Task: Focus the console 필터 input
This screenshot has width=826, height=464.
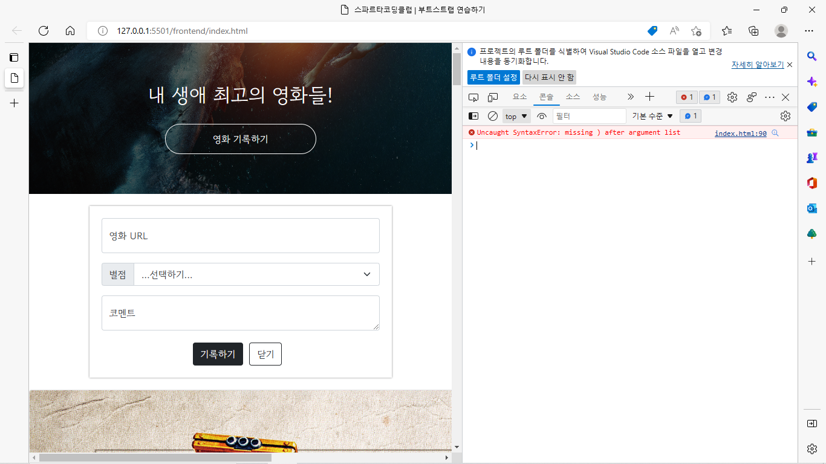Action: pos(590,116)
